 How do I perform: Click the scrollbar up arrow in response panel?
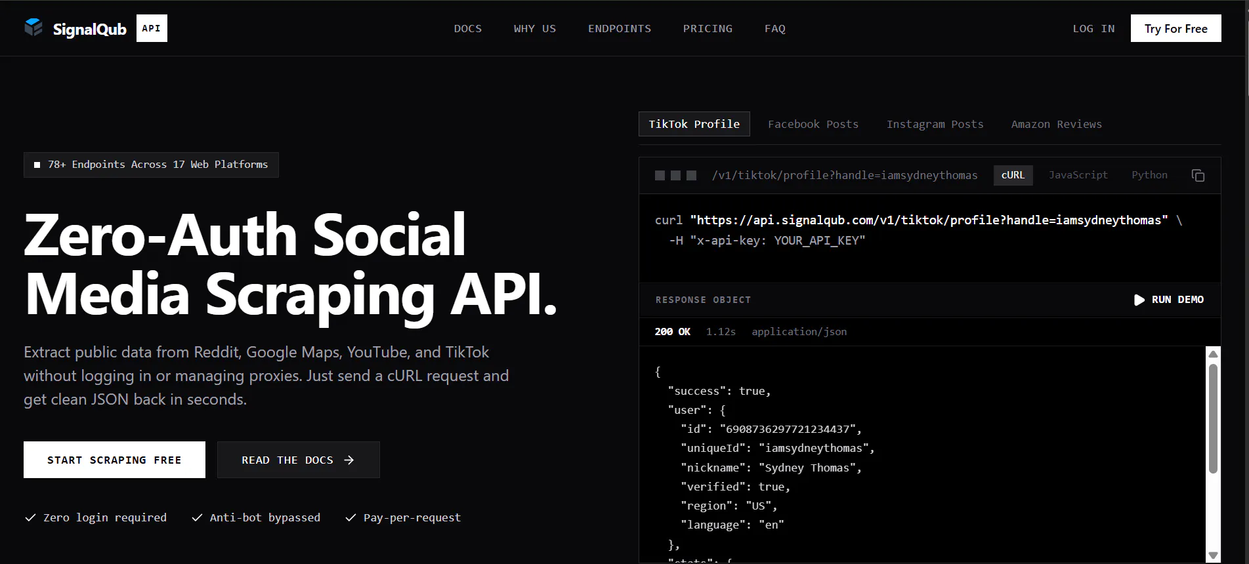click(x=1213, y=354)
